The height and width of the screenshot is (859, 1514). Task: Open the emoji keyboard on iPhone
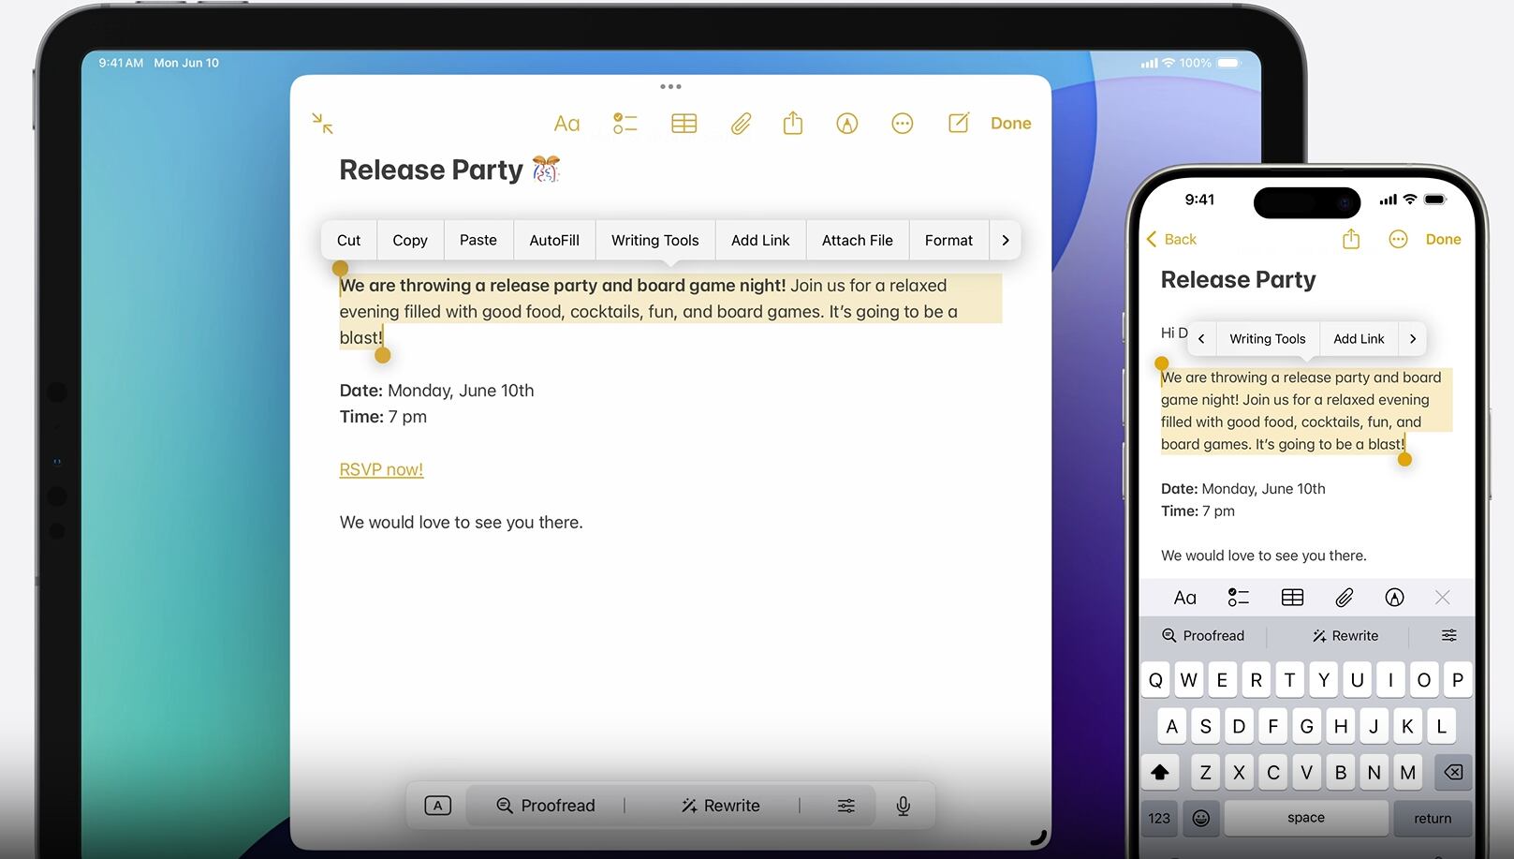1201,819
